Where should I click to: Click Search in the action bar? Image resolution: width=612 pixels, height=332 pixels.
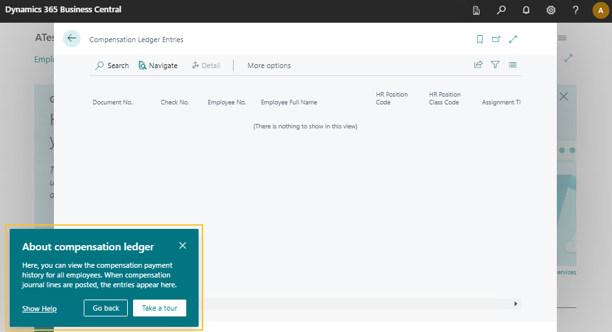112,65
